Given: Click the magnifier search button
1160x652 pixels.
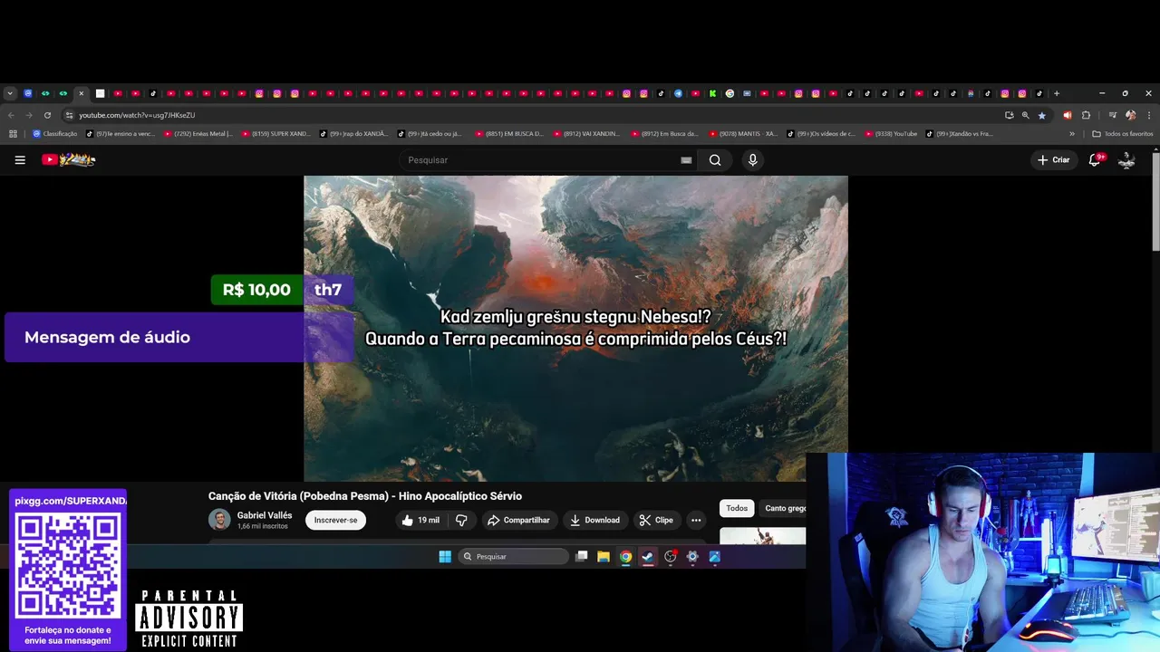Looking at the screenshot, I should (715, 160).
